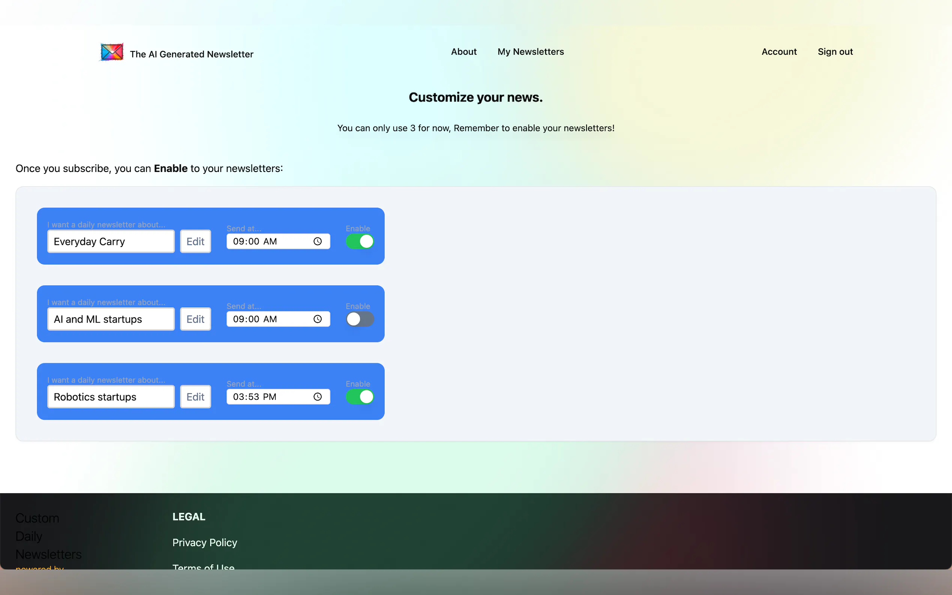Open clock icon for Robotics startups time
The image size is (952, 595).
click(317, 397)
